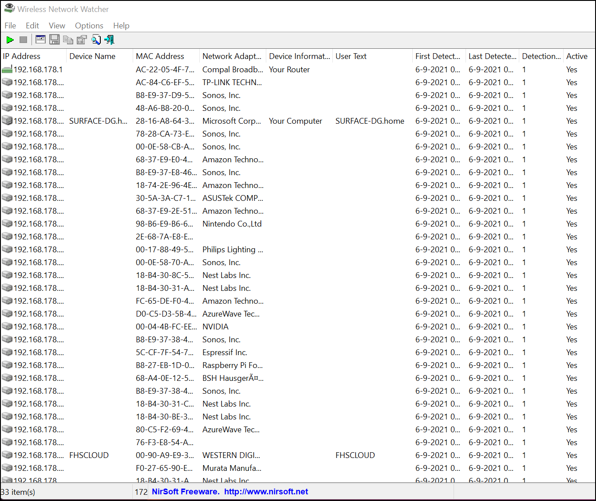
Task: Click the Save Selected Items floppy icon
Action: coord(54,40)
